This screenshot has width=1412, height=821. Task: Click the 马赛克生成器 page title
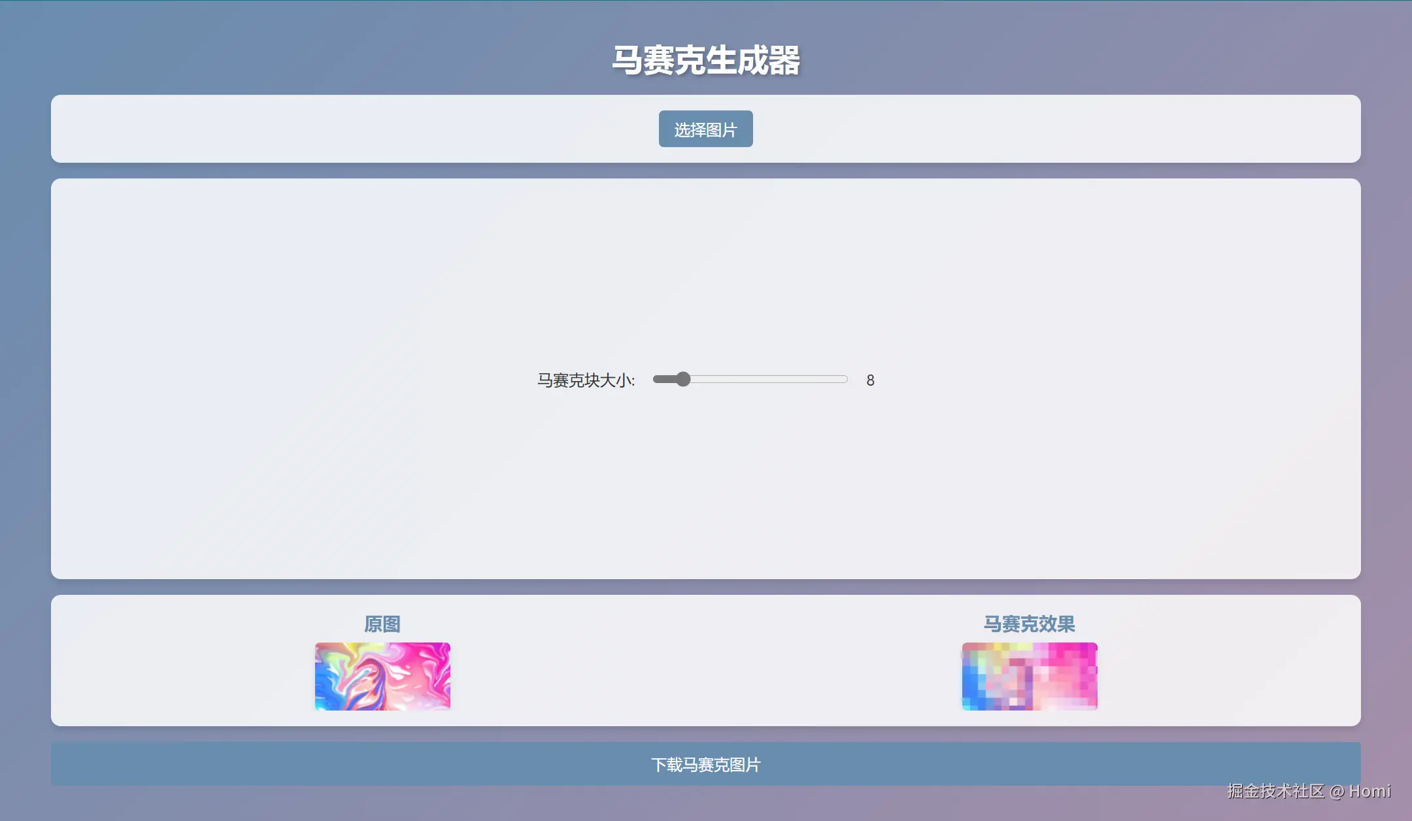(x=705, y=60)
